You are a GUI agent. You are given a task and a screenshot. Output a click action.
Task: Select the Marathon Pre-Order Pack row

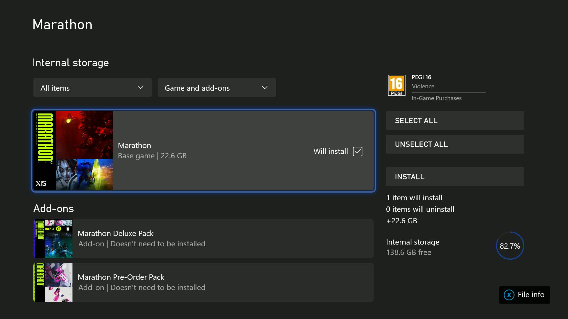point(203,282)
